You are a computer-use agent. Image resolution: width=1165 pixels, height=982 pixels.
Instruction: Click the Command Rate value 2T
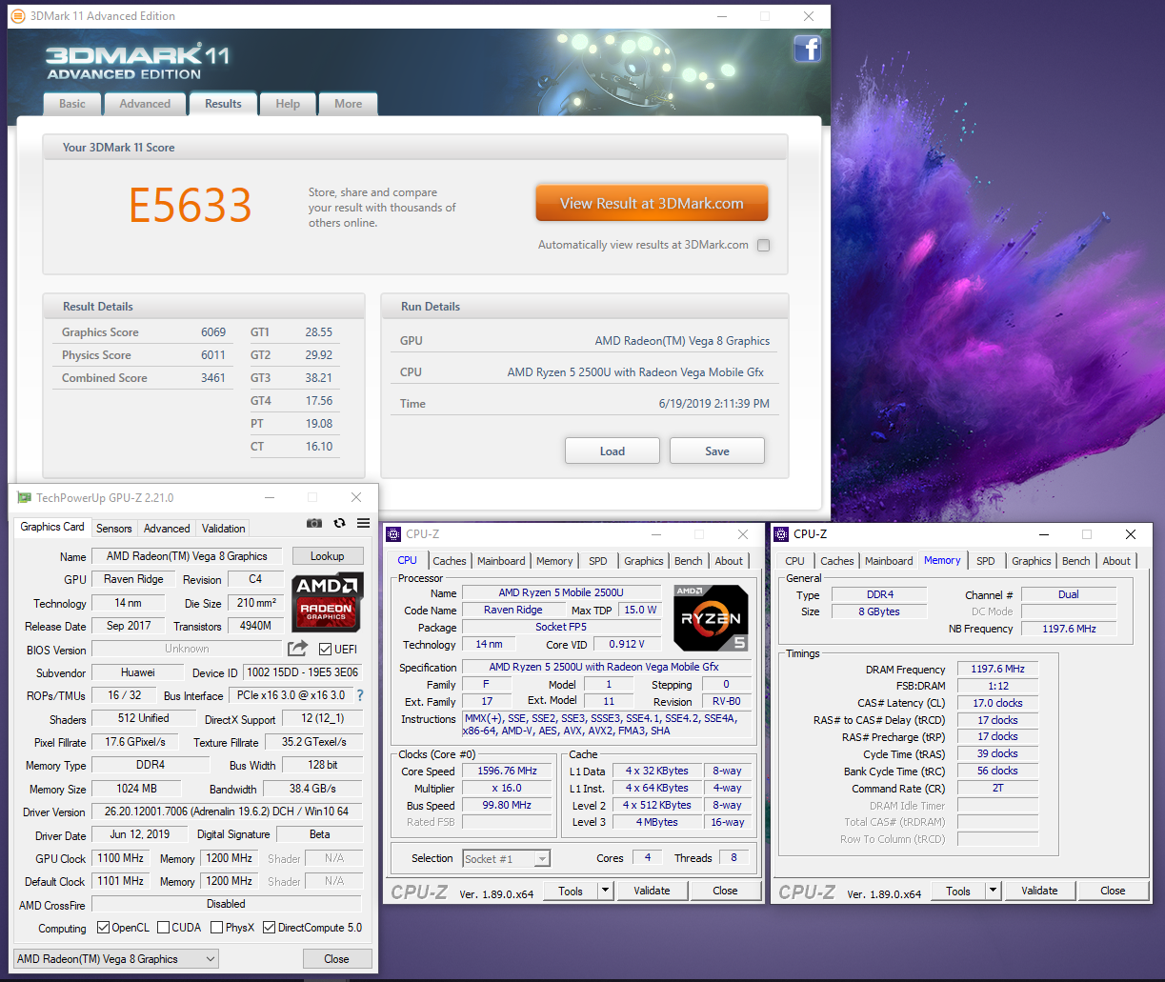point(997,788)
